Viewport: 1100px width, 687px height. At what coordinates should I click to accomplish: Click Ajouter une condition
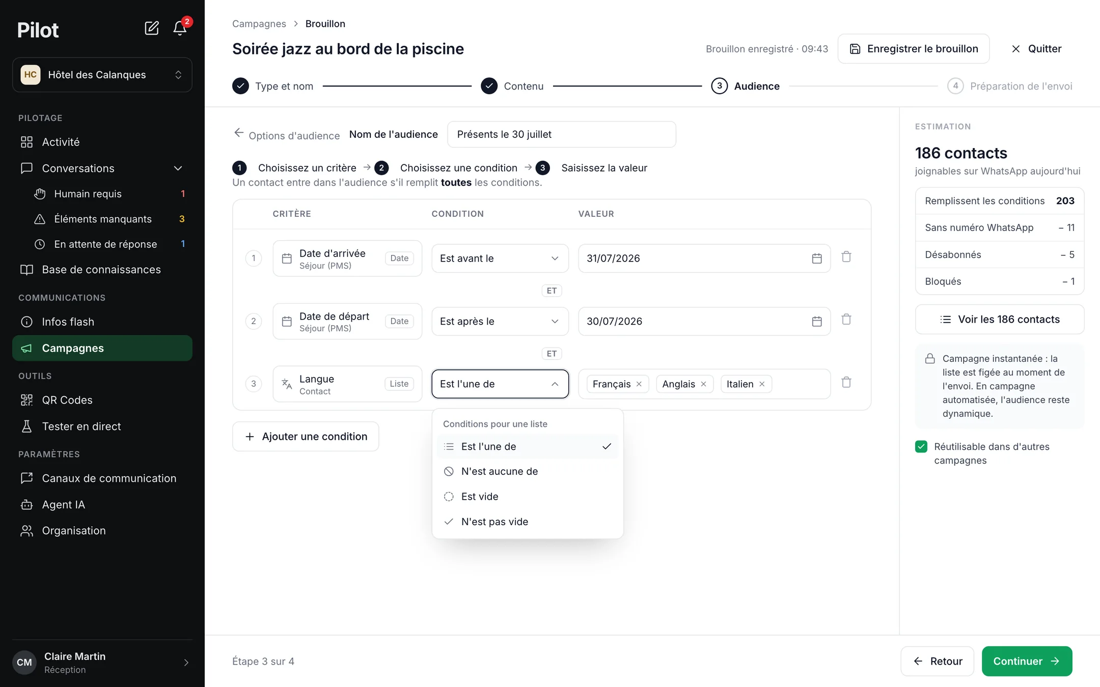click(306, 437)
